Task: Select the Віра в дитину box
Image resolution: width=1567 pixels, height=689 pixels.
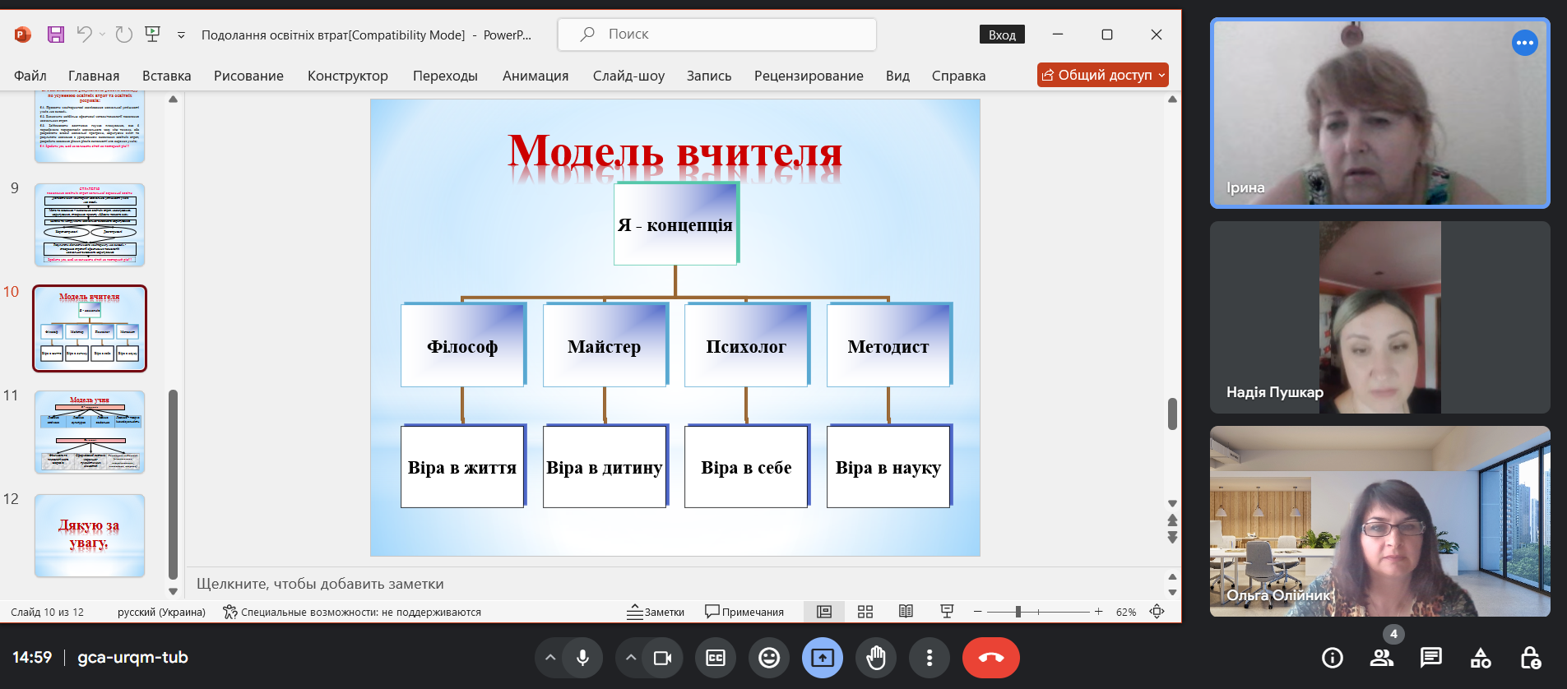Action: [x=605, y=466]
